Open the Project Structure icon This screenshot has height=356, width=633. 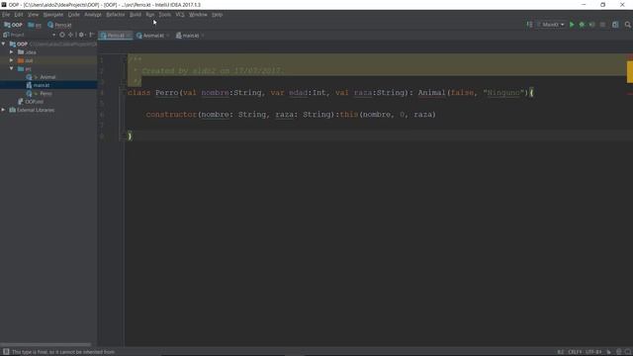point(615,25)
